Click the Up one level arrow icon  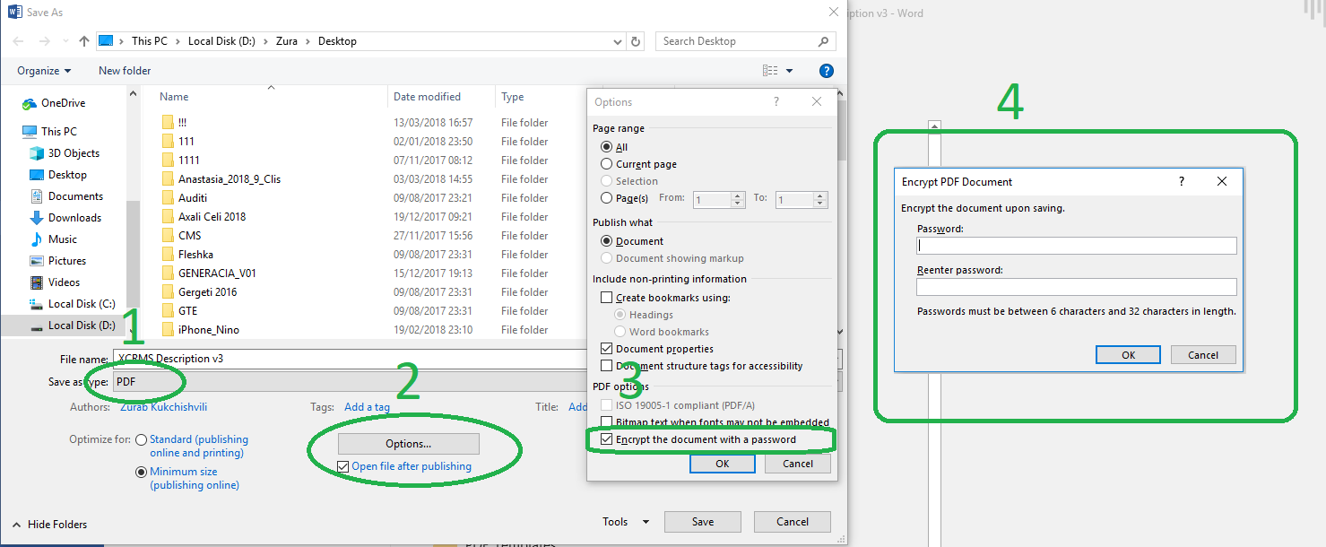tap(84, 41)
